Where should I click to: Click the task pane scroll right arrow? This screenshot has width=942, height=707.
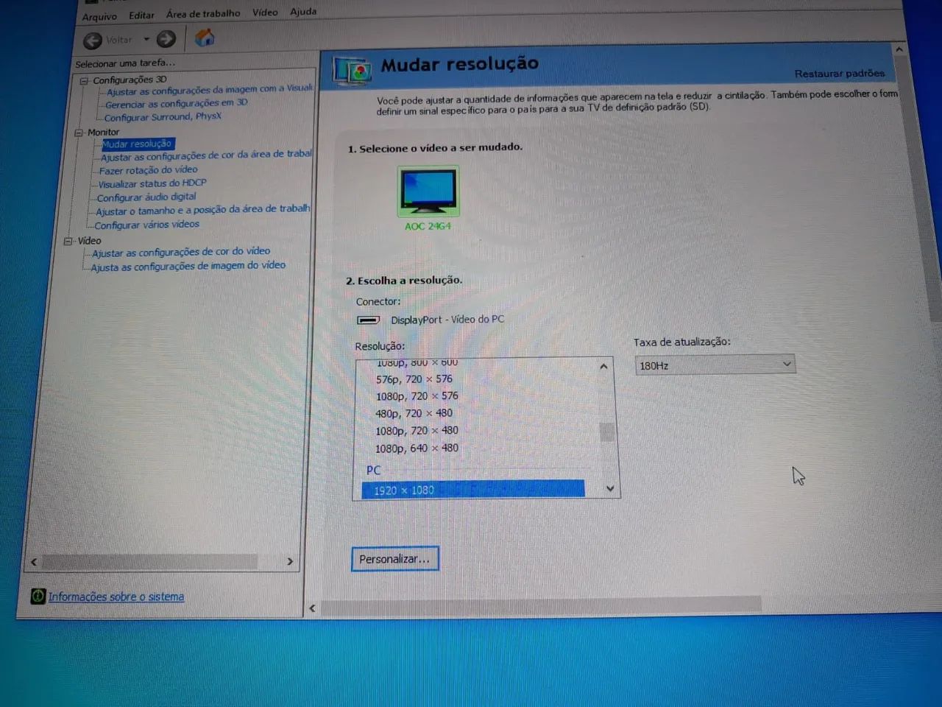click(x=290, y=561)
